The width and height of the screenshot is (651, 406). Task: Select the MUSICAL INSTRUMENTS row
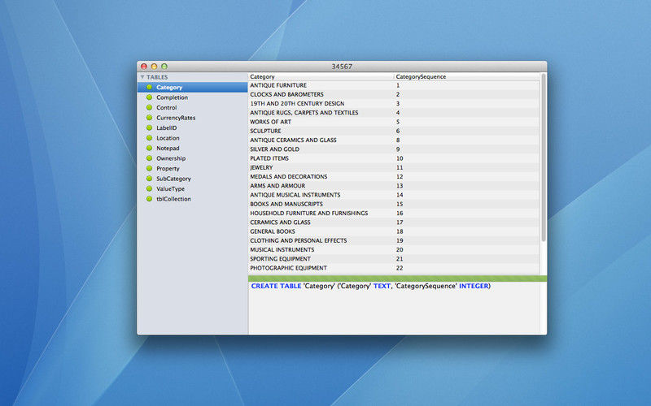coord(394,249)
